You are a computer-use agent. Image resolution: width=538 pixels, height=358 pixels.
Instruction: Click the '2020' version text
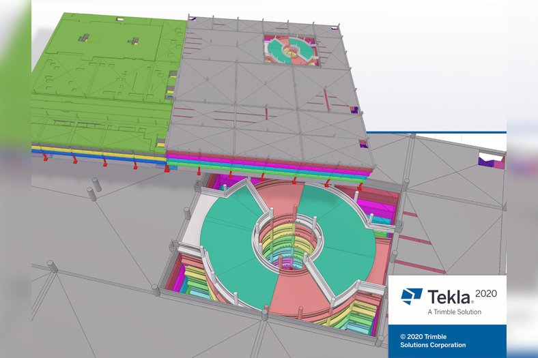[486, 294]
